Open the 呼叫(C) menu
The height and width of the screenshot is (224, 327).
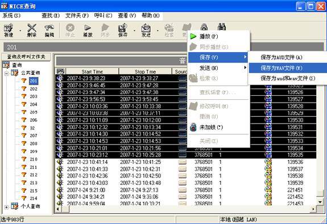point(104,16)
